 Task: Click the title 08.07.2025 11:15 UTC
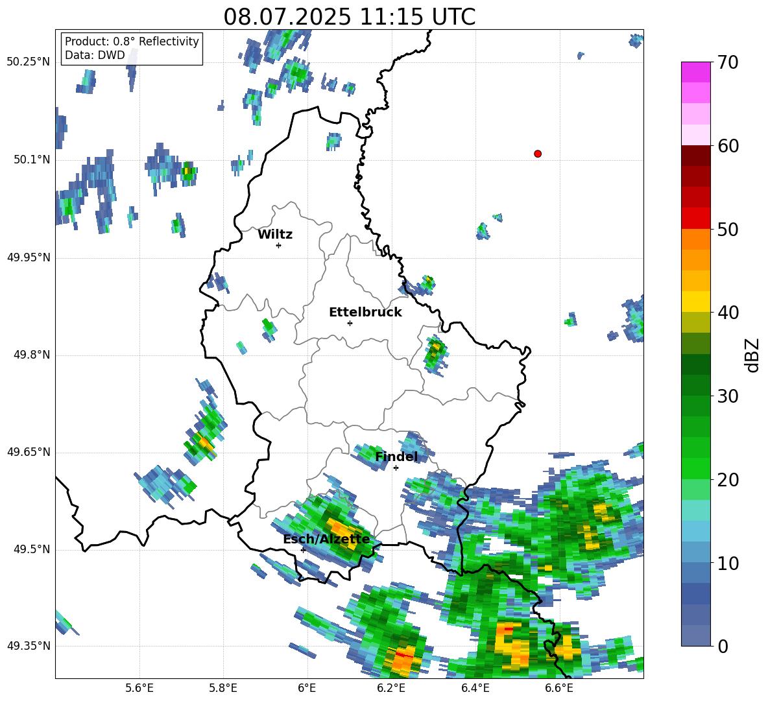[349, 17]
